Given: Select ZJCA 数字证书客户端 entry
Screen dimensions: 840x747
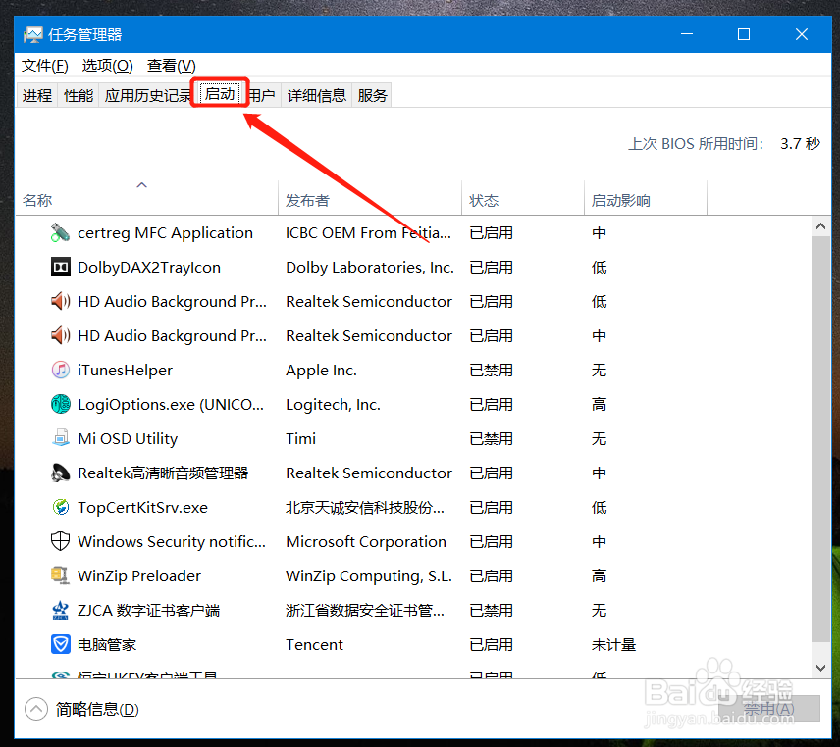Looking at the screenshot, I should 148,610.
